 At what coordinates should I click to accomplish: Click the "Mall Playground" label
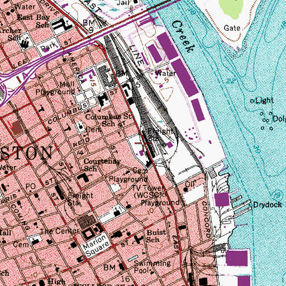[55, 88]
